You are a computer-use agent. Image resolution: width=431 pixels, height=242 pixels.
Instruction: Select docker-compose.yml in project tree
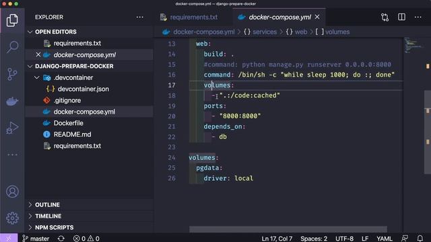(84, 112)
